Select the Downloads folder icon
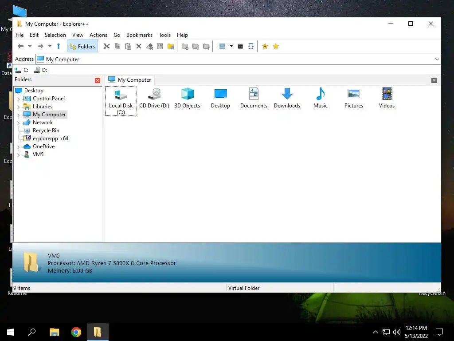454x341 pixels. click(287, 99)
